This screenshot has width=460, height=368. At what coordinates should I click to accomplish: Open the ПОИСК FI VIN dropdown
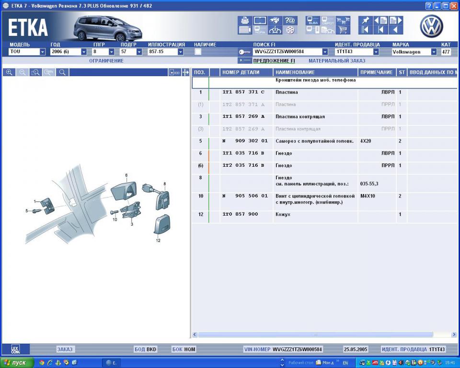[325, 52]
